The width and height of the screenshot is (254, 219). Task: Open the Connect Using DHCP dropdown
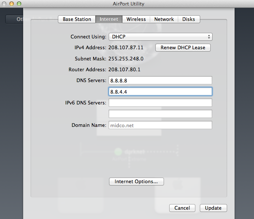160,37
